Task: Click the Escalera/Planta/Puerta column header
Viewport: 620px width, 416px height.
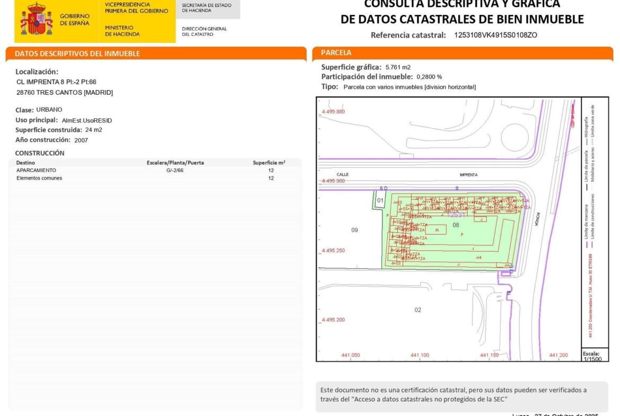Action: pyautogui.click(x=175, y=163)
